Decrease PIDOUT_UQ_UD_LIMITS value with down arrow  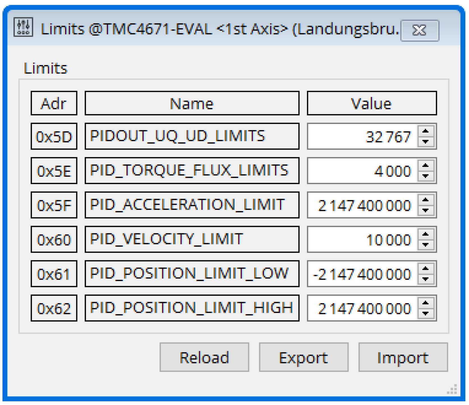pos(426,142)
